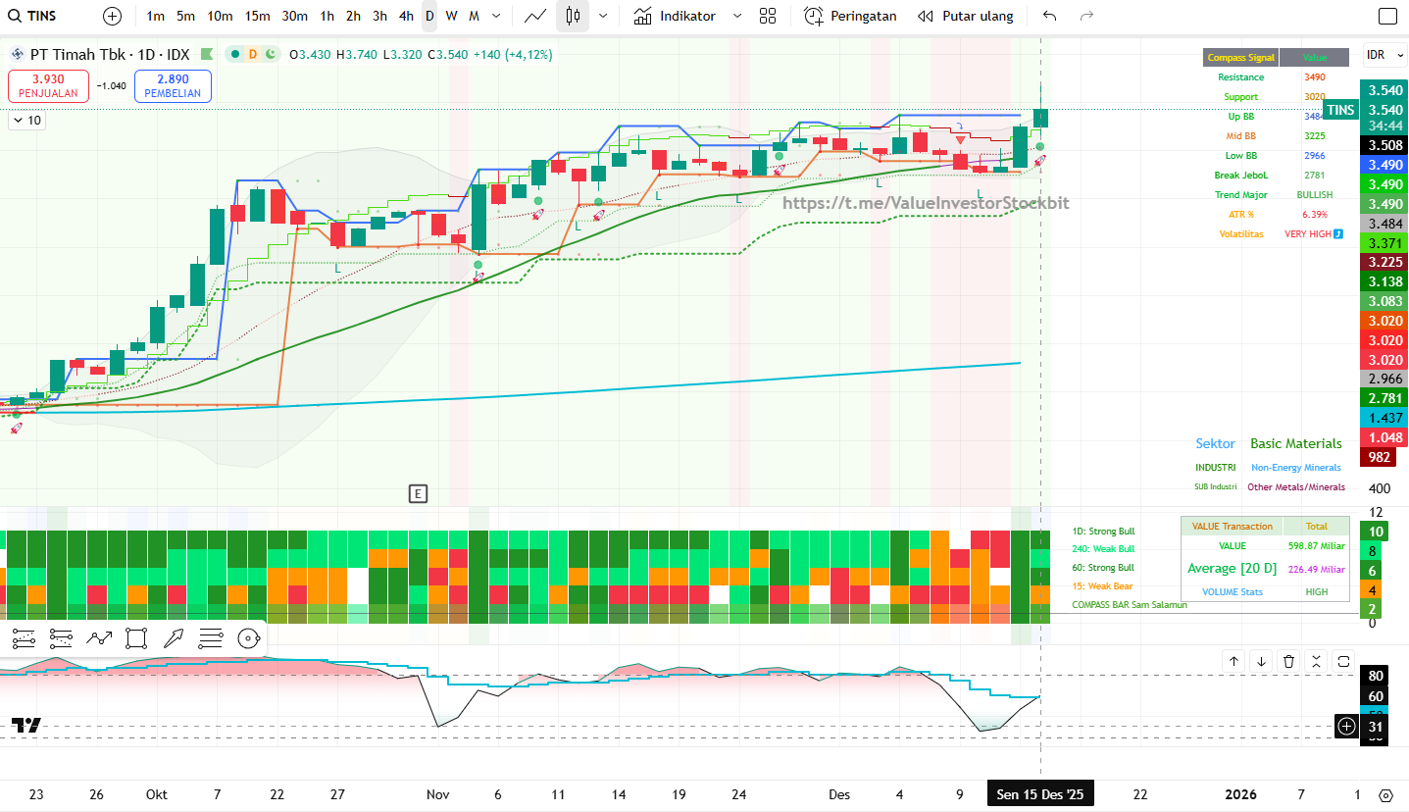Select the first Fibonacci-style drawing tool

(25, 638)
